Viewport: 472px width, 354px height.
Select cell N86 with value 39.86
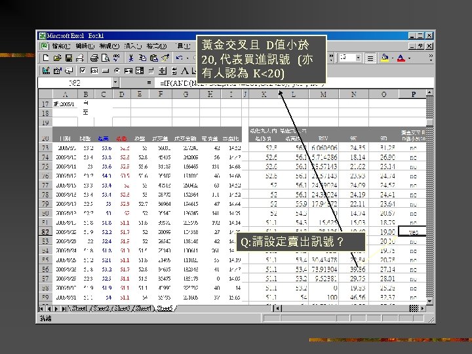pos(353,269)
